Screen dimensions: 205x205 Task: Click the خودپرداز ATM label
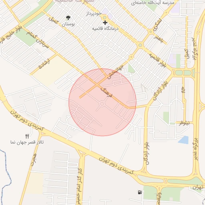[x=94, y=14]
